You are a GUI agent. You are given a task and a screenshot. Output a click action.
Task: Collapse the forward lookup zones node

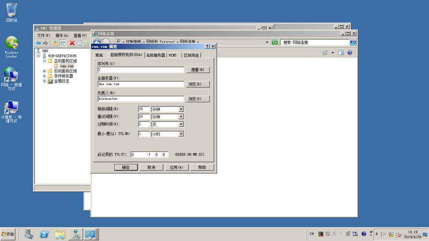click(x=44, y=61)
